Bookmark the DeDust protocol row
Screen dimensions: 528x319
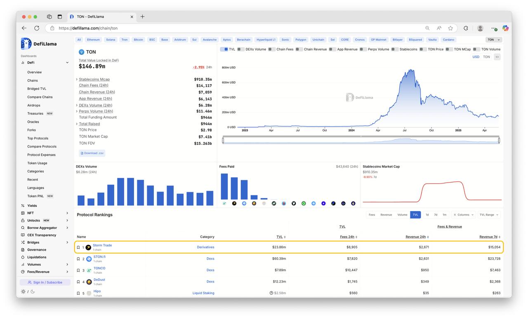pos(78,282)
